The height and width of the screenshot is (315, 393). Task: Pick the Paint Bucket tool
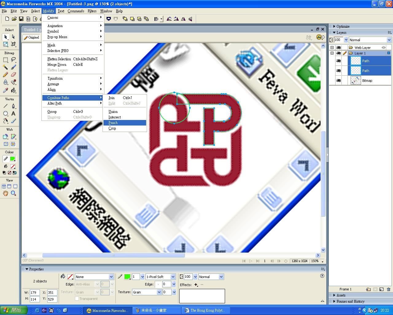pos(13,90)
